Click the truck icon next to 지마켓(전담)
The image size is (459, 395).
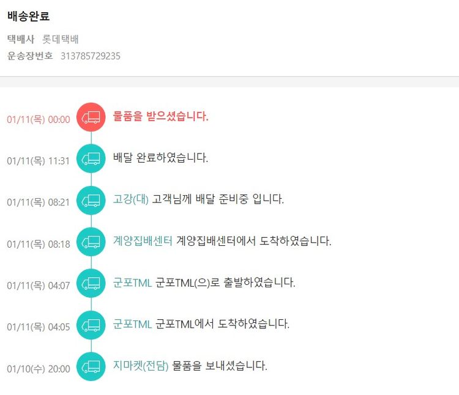tap(91, 366)
